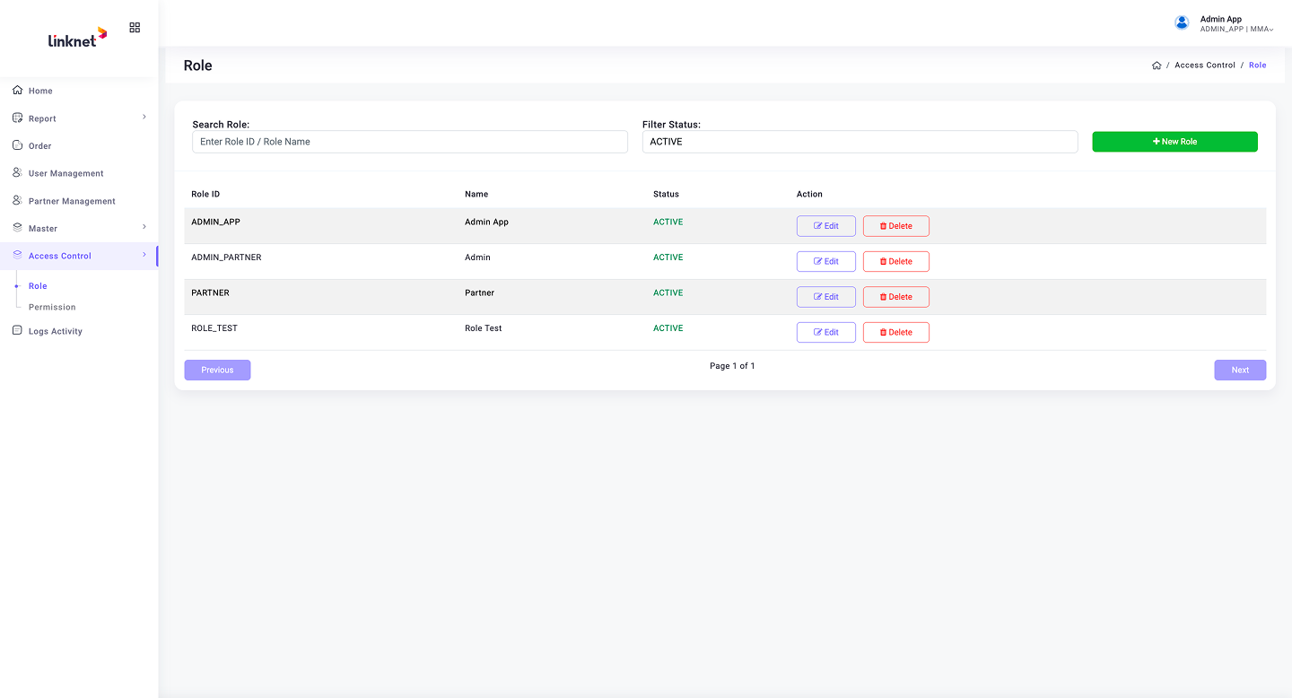Image resolution: width=1292 pixels, height=698 pixels.
Task: Select the Permission submenu item
Action: click(x=52, y=307)
